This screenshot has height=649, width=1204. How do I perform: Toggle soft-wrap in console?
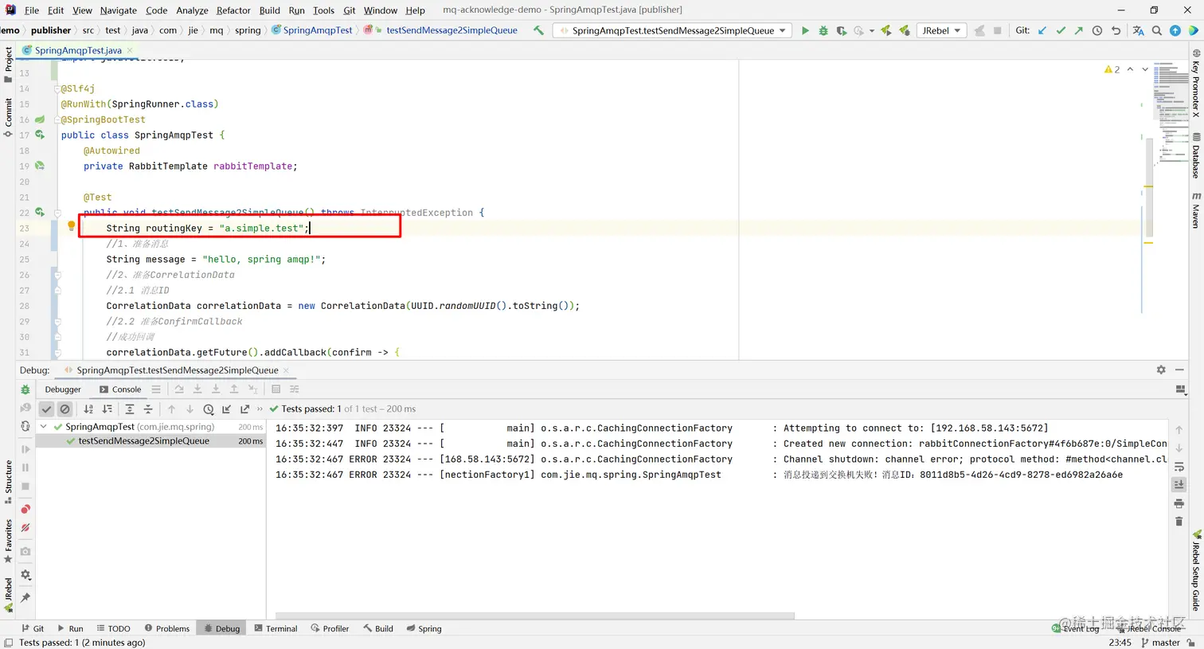tap(1179, 467)
